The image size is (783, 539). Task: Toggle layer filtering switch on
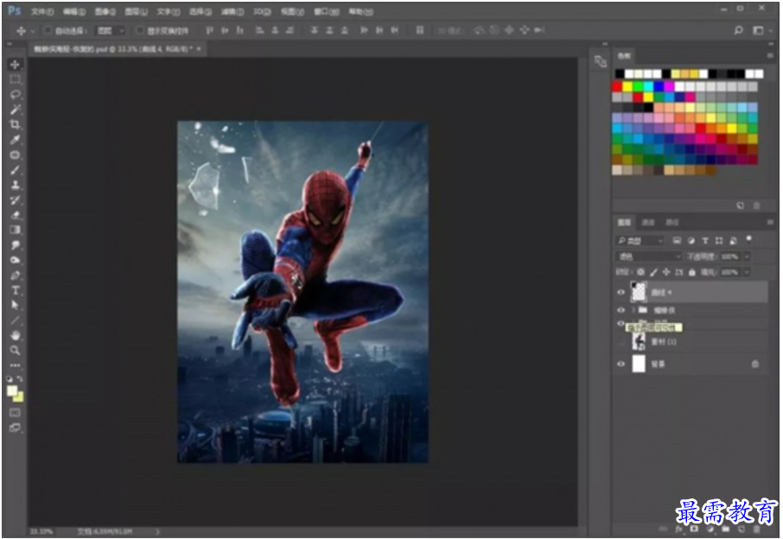748,239
